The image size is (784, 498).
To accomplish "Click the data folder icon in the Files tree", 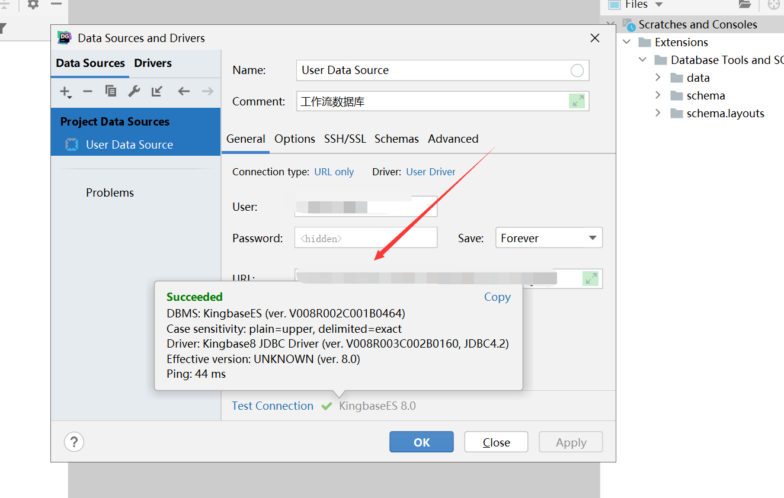I will pyautogui.click(x=677, y=78).
